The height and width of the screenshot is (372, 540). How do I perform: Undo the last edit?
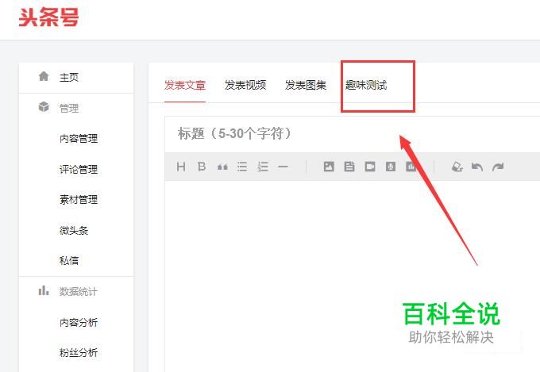click(x=477, y=167)
